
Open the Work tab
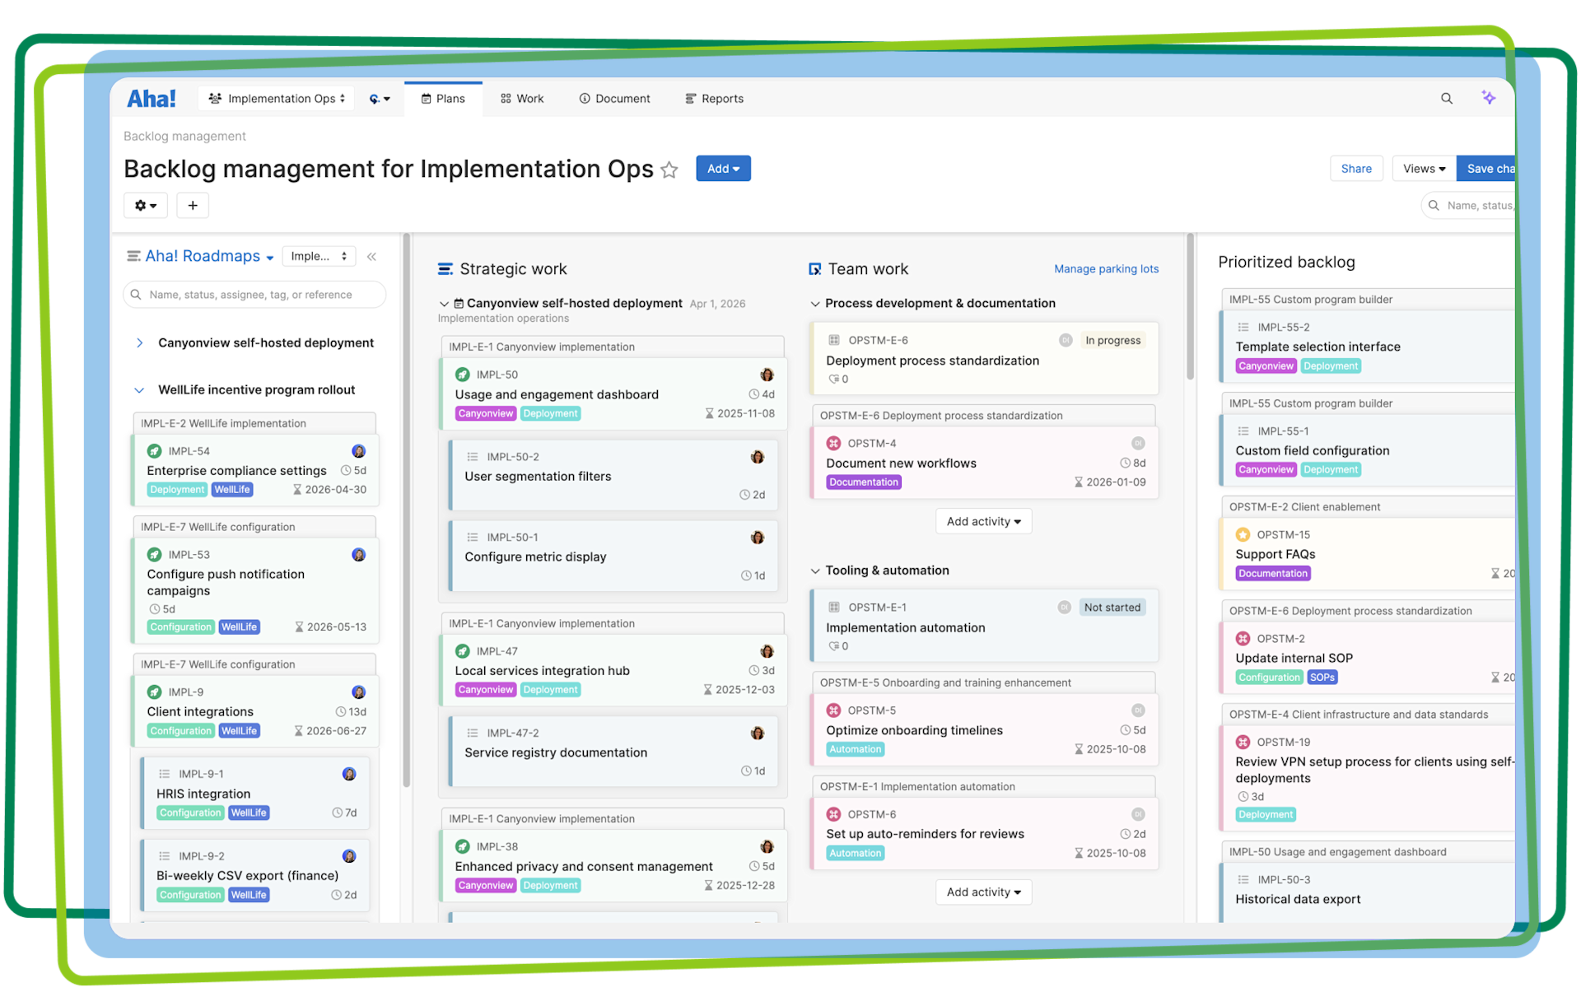click(522, 99)
